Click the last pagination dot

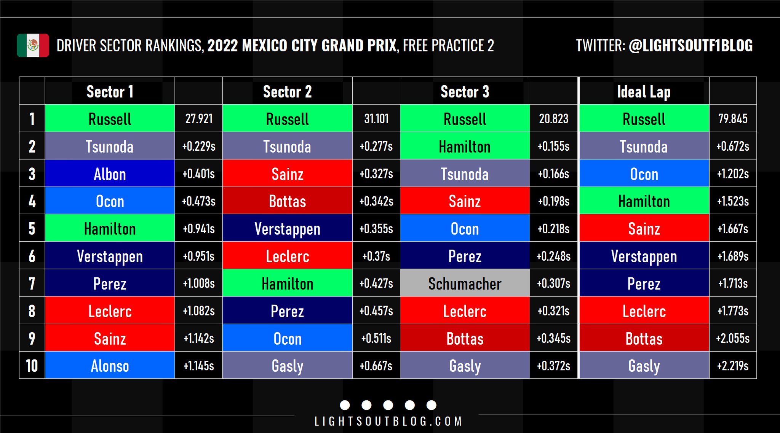[x=431, y=405]
